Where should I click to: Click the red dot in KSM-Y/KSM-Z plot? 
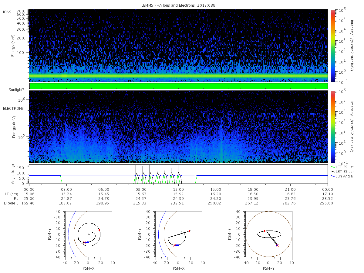click(265, 231)
